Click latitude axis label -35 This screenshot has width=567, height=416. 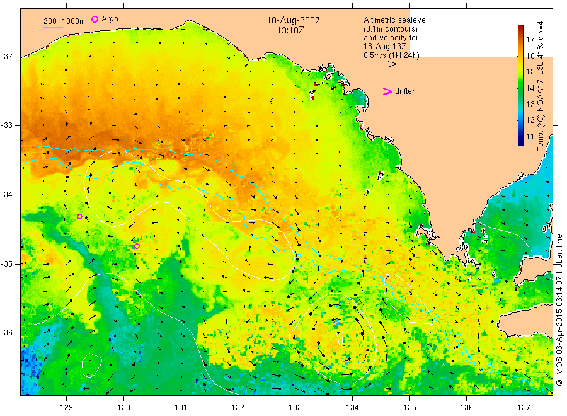click(x=6, y=263)
